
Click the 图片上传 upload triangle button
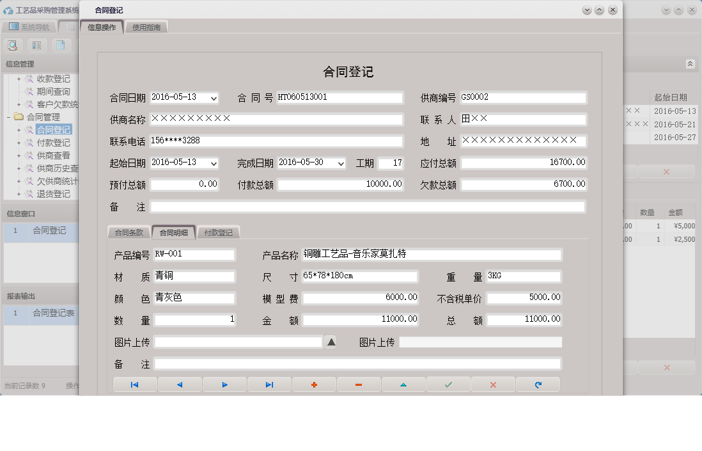tap(331, 342)
